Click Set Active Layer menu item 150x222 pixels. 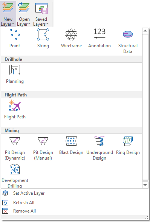point(29,193)
